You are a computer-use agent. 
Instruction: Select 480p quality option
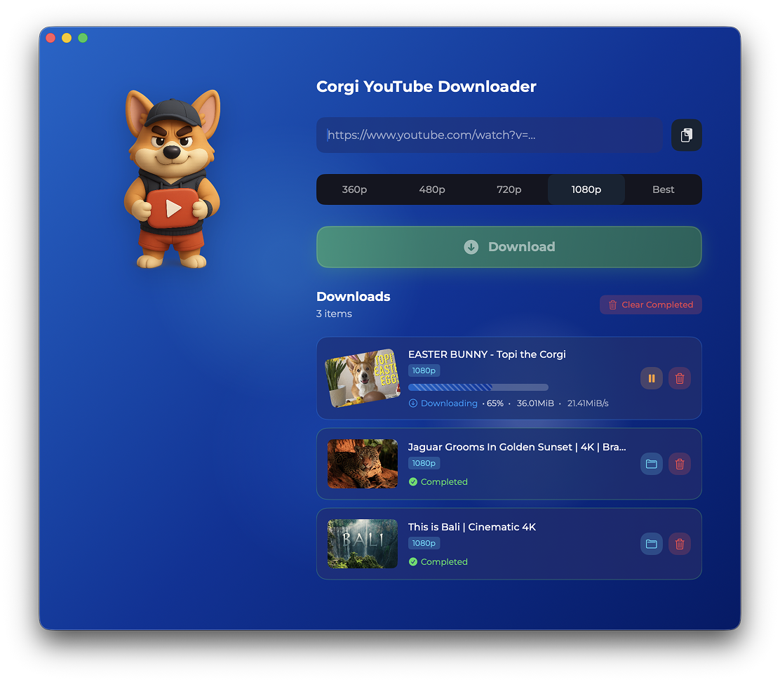click(x=432, y=189)
